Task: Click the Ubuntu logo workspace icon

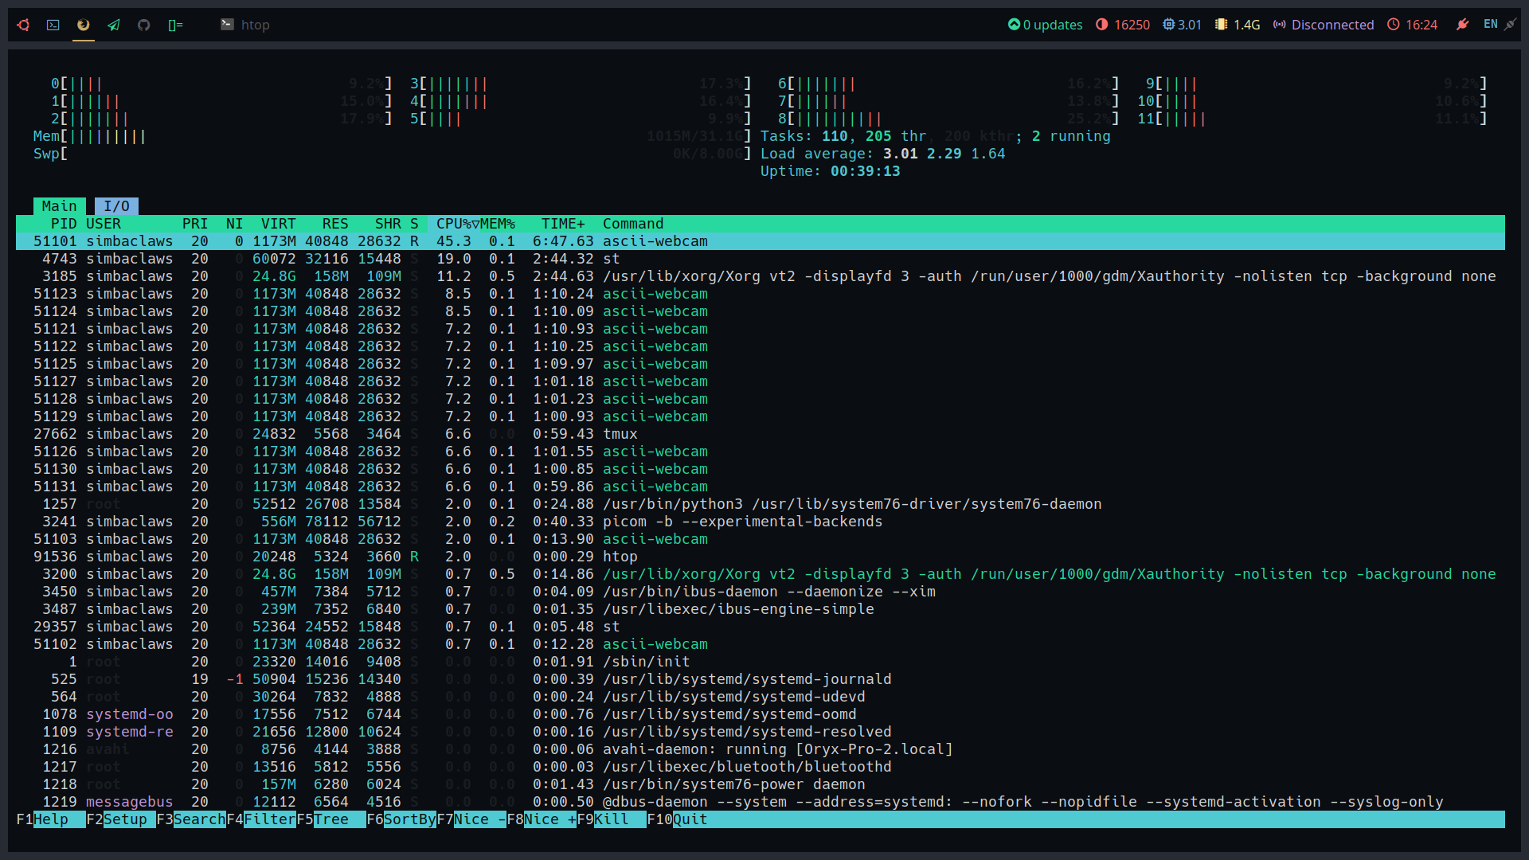Action: point(24,25)
